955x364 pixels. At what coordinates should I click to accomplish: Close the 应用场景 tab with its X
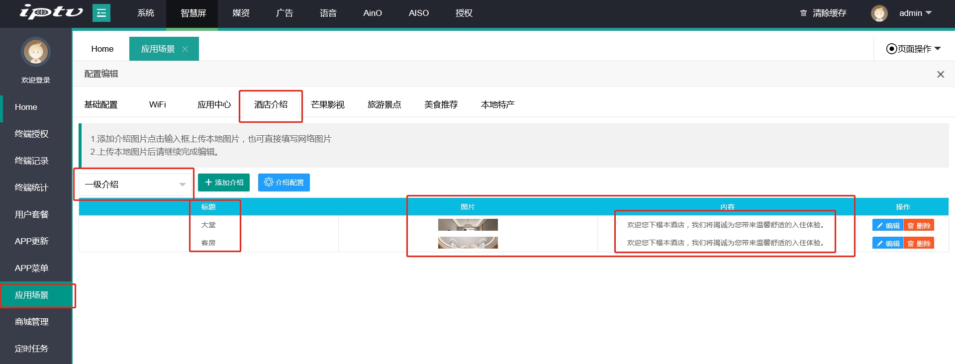click(185, 49)
